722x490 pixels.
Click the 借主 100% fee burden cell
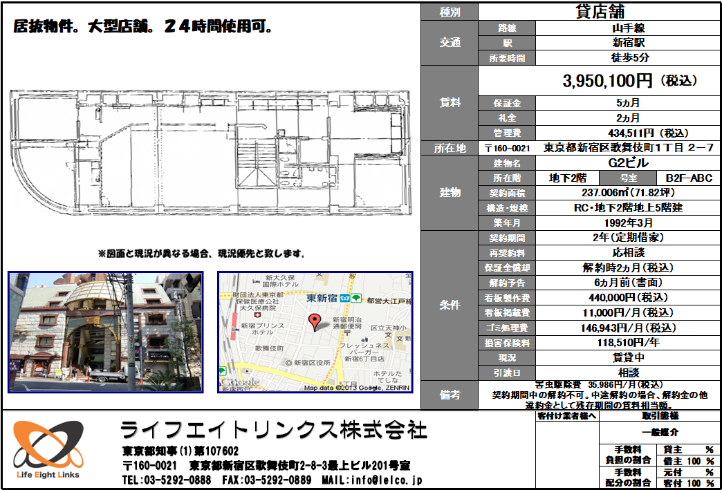tap(688, 461)
